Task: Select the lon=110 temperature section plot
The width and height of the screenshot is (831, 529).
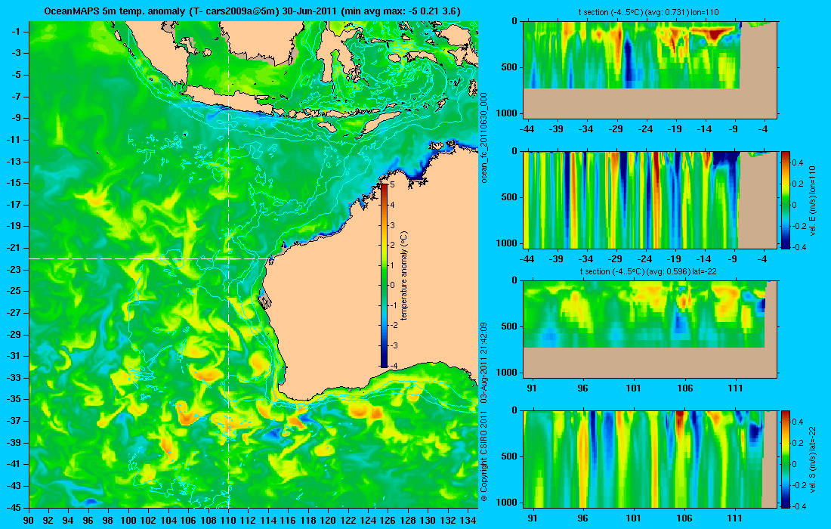Action: click(650, 70)
